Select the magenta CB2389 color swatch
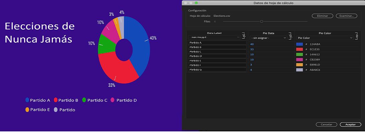 pyautogui.click(x=299, y=59)
